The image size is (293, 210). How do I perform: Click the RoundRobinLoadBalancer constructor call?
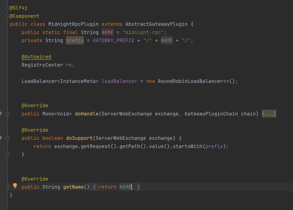pos(190,81)
